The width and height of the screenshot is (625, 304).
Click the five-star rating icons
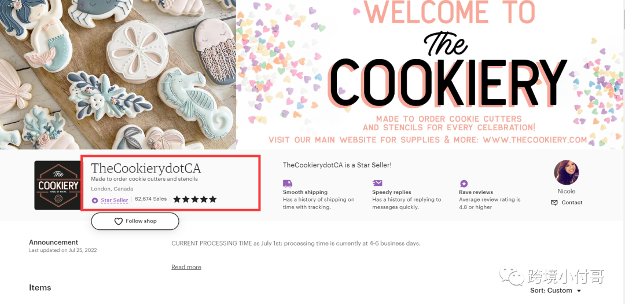195,199
